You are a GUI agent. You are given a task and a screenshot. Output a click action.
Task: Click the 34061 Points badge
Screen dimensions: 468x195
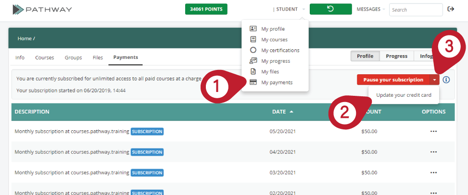[x=206, y=9]
